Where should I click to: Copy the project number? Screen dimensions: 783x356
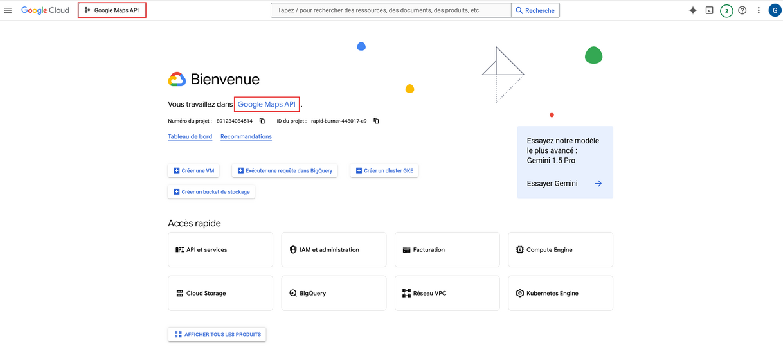tap(262, 121)
